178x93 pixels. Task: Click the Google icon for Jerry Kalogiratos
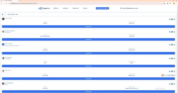(174, 84)
